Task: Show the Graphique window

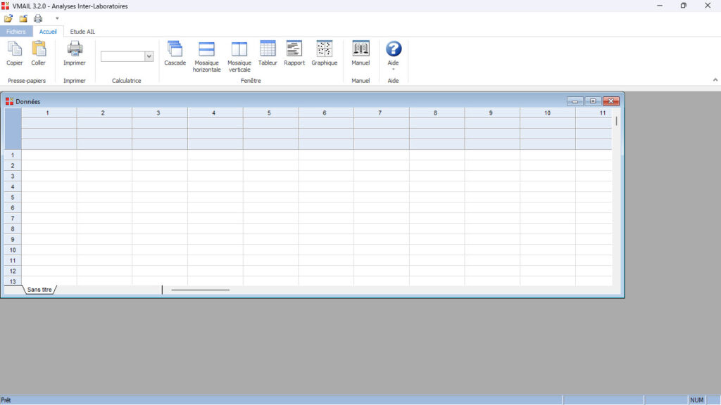Action: click(325, 49)
